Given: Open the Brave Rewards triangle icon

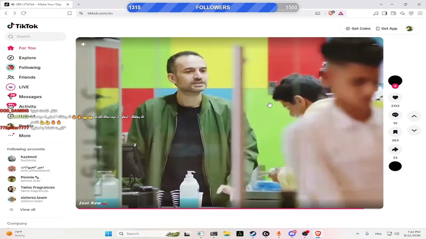Looking at the screenshot, I should click(x=341, y=13).
